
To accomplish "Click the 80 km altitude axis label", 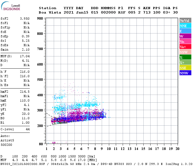I will click(41, 144).
